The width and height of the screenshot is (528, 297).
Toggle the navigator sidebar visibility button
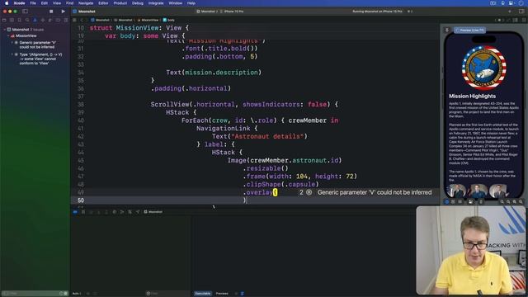[x=25, y=11]
